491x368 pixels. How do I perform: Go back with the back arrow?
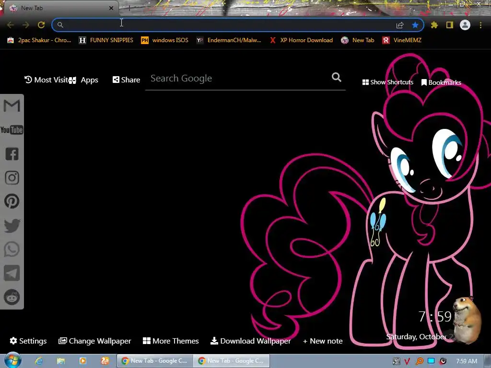click(11, 25)
